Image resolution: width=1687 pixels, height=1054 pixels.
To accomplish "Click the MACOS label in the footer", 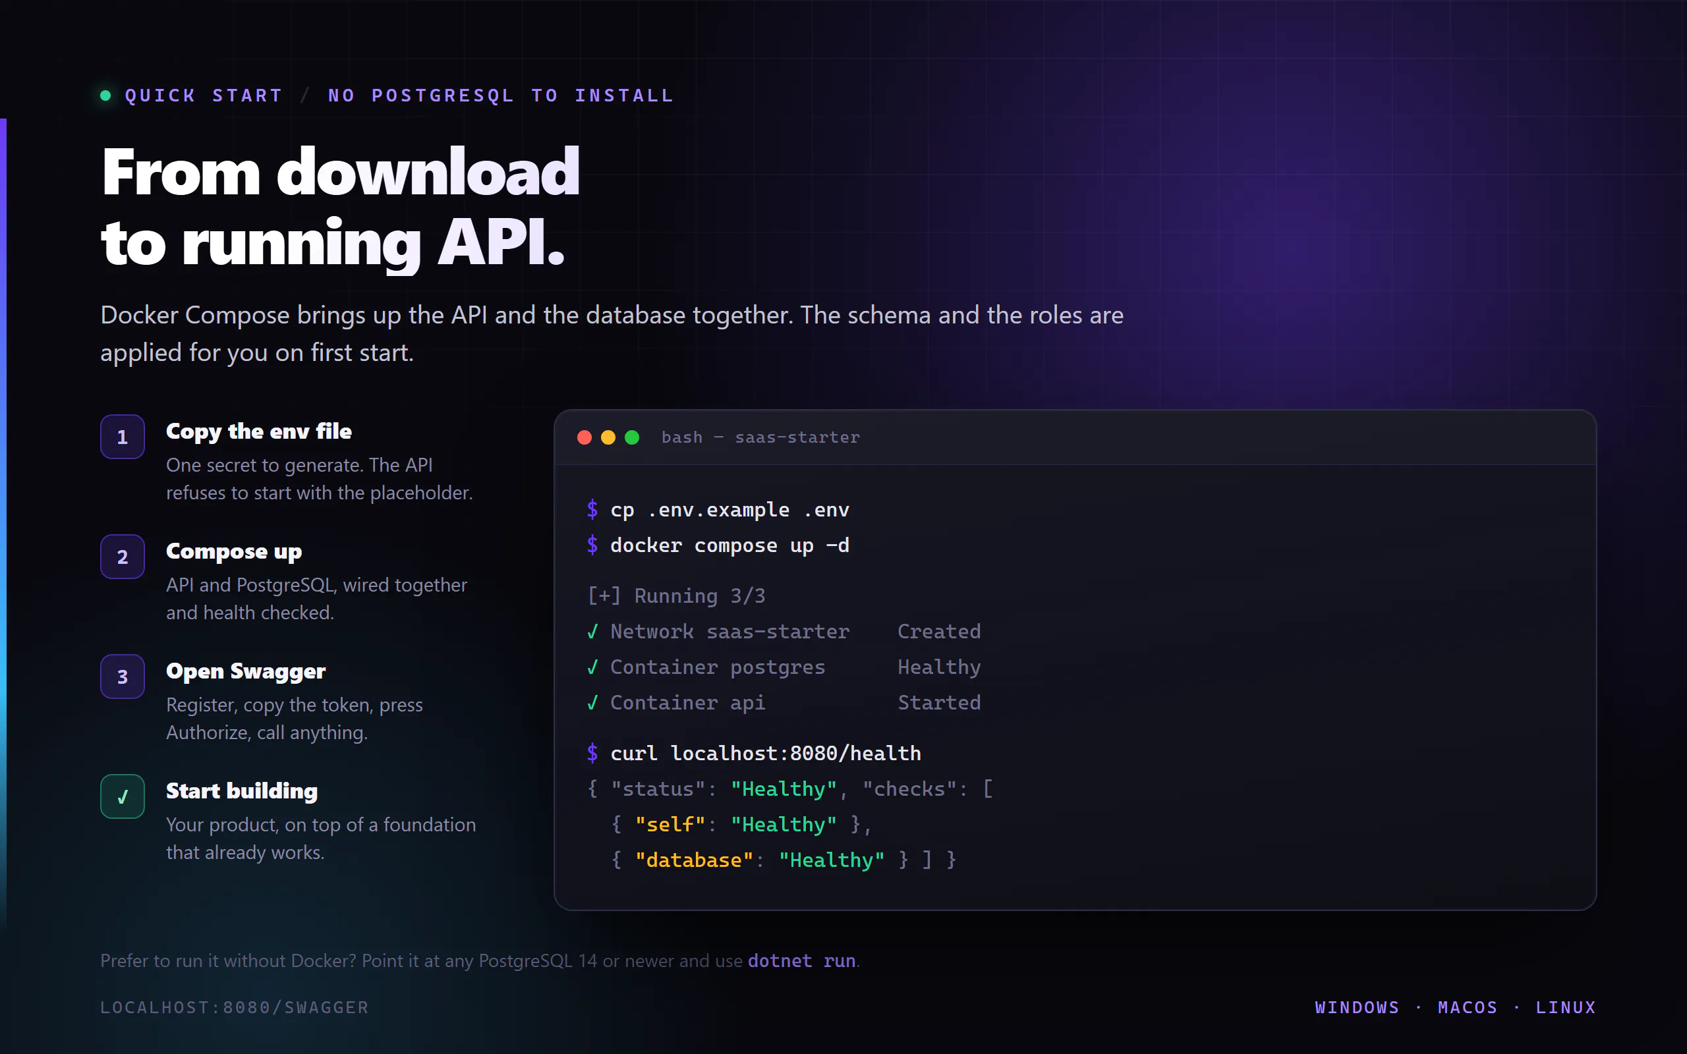I will (1468, 1007).
